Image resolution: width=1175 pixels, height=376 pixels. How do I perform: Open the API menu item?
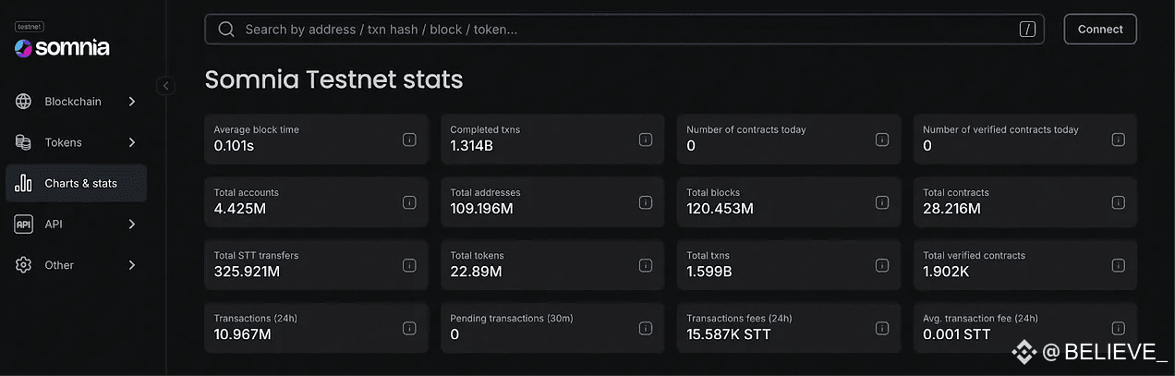[x=54, y=224]
